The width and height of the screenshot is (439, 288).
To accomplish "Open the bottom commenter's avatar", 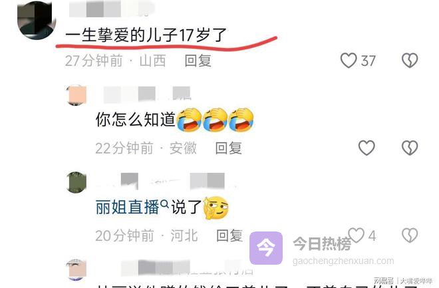I will coord(76,270).
